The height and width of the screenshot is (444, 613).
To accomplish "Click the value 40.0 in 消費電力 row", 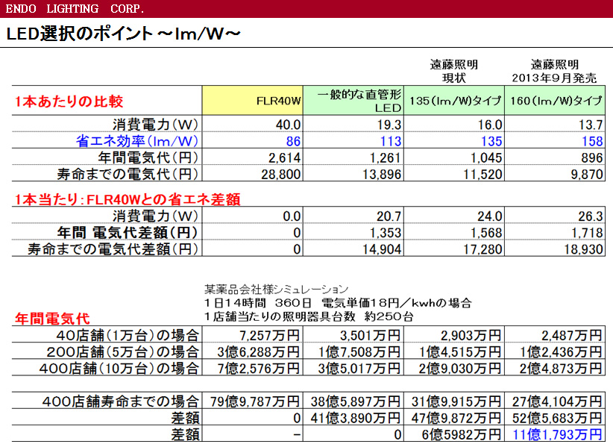I will (288, 125).
